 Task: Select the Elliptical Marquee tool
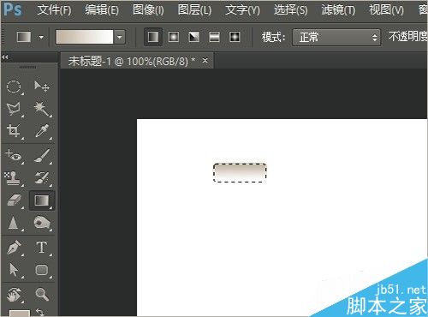coord(14,87)
